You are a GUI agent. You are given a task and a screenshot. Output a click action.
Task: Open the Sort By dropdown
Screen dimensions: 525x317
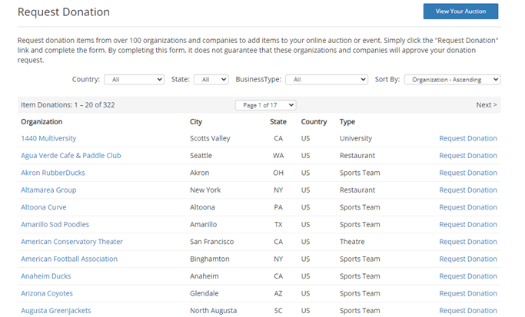(452, 80)
